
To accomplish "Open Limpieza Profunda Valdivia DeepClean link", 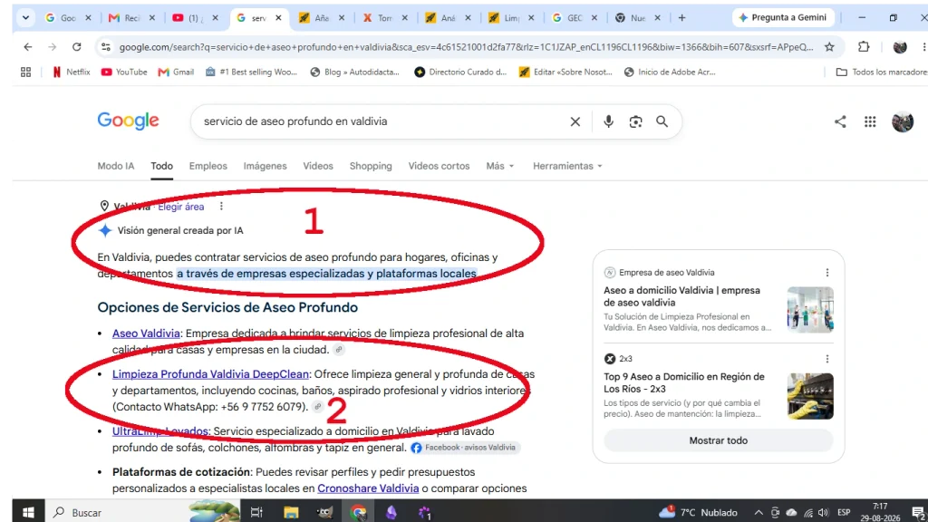I will (210, 374).
